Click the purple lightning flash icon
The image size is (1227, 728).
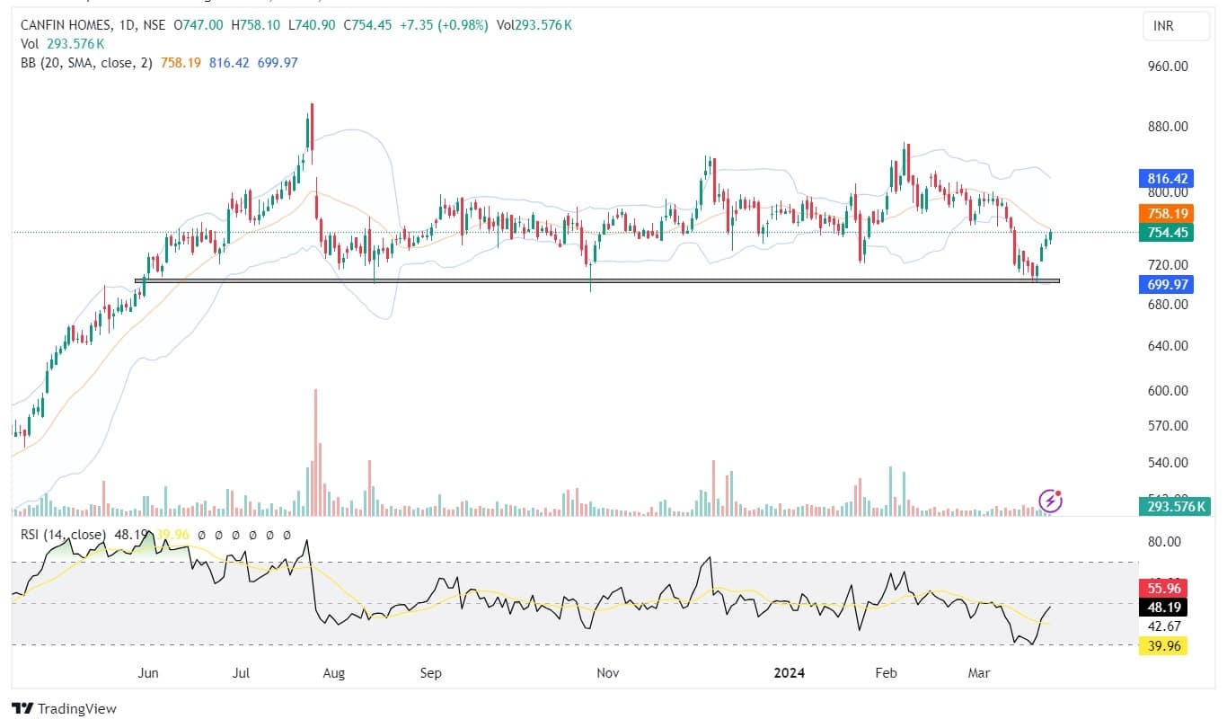1050,501
